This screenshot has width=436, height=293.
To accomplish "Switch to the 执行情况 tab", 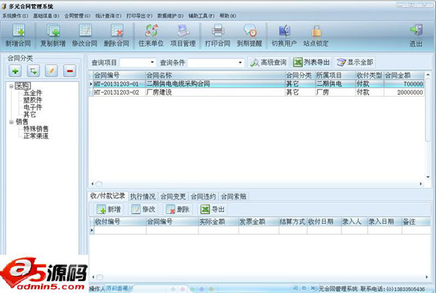I will pyautogui.click(x=143, y=196).
